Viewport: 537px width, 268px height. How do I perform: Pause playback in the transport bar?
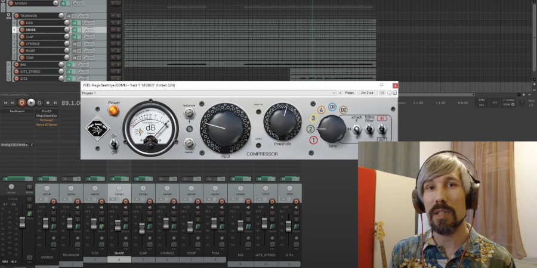(x=55, y=102)
